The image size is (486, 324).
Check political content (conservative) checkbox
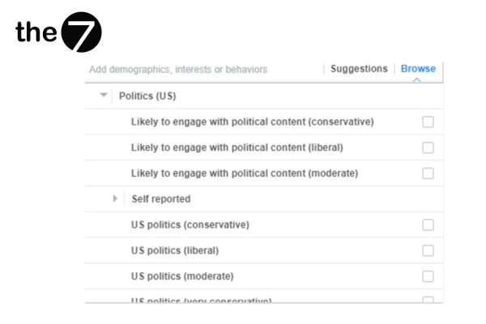428,122
